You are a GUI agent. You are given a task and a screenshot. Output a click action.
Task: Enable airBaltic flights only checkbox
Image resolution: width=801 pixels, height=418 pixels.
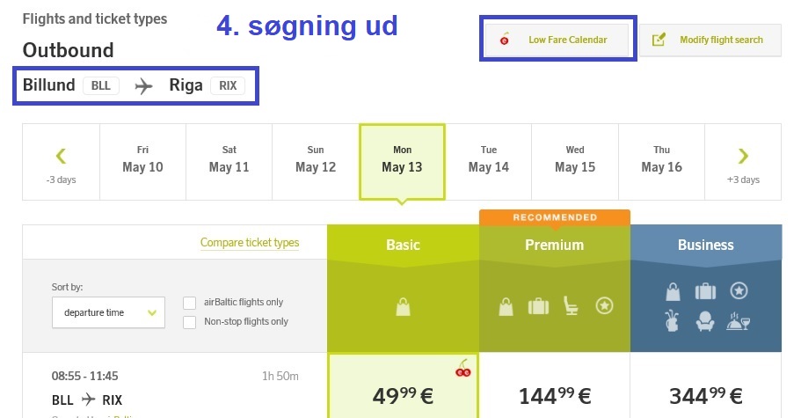click(x=189, y=303)
